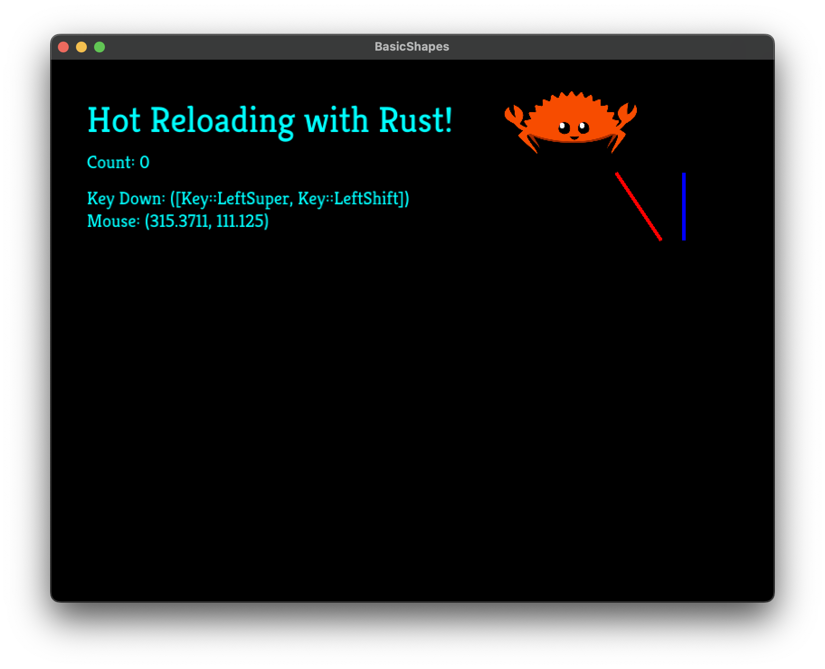Close the BasicShapes window
Image resolution: width=825 pixels, height=669 pixels.
(x=63, y=47)
